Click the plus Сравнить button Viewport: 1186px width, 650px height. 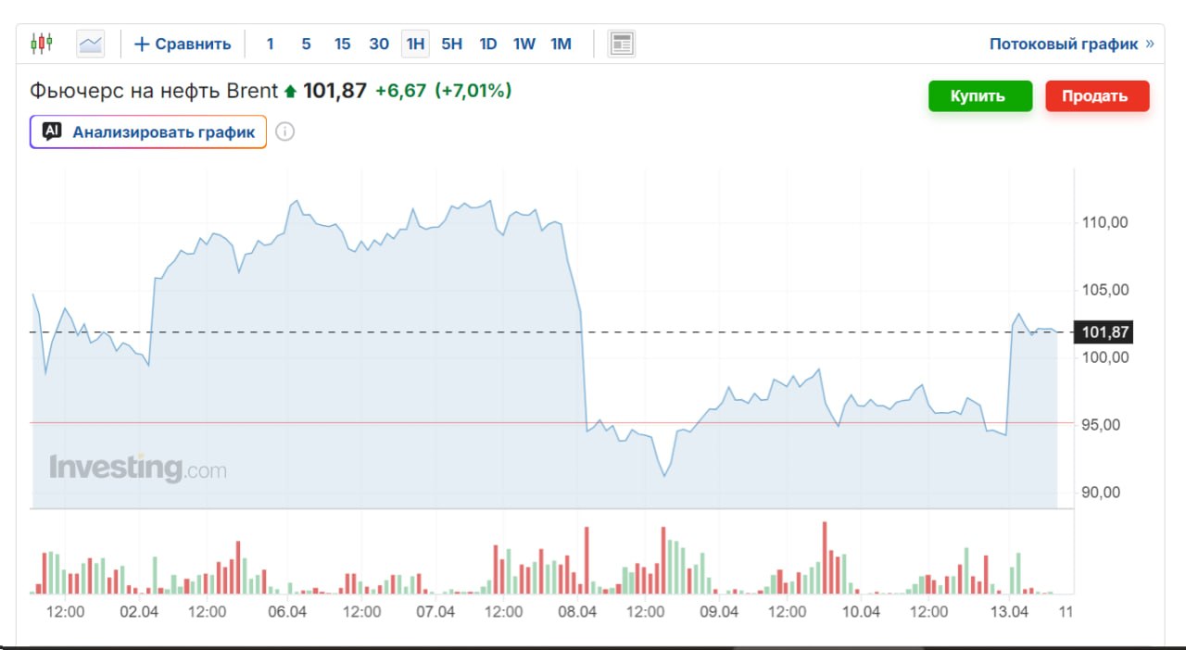click(183, 44)
